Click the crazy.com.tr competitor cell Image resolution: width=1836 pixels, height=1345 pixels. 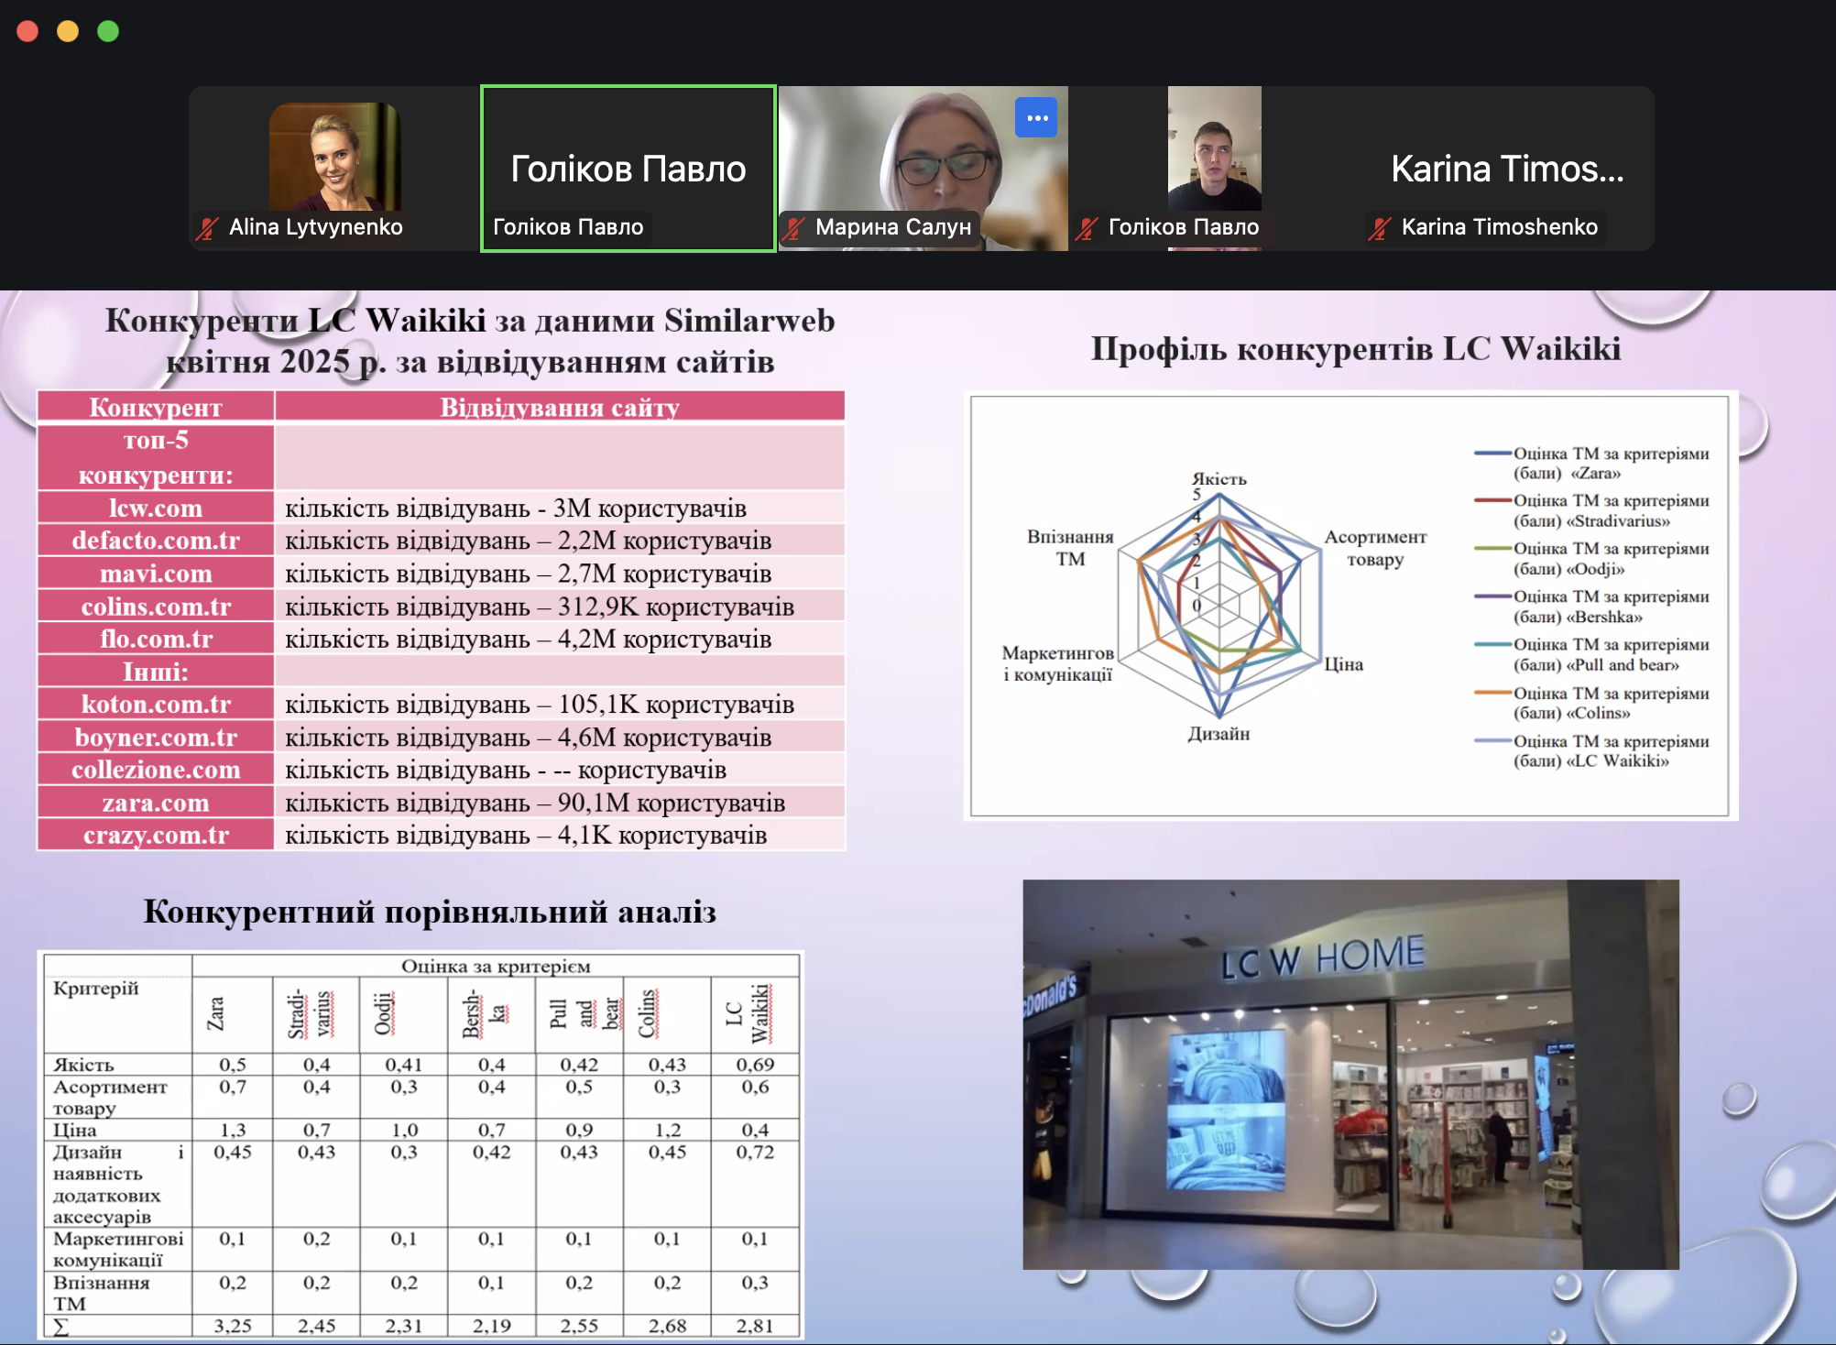(x=156, y=835)
